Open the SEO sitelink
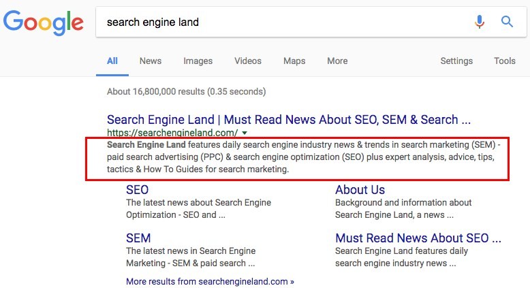 point(137,190)
